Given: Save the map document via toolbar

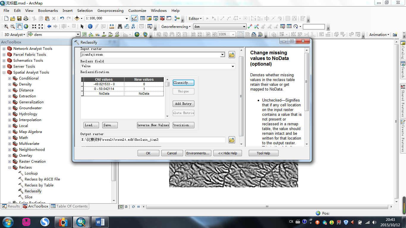Looking at the screenshot, I should pyautogui.click(x=19, y=18).
